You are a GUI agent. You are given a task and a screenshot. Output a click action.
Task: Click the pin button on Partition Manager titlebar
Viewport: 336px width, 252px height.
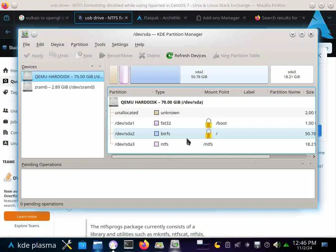pyautogui.click(x=34, y=34)
